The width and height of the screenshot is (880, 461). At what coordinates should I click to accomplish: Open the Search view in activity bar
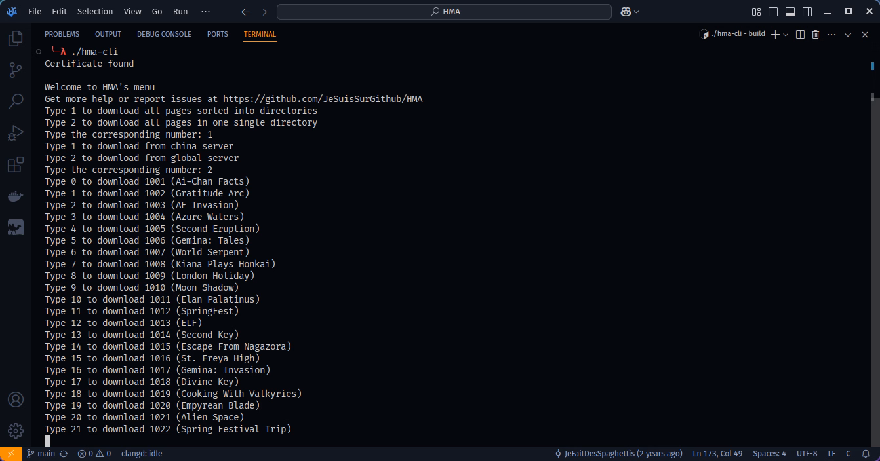(15, 101)
